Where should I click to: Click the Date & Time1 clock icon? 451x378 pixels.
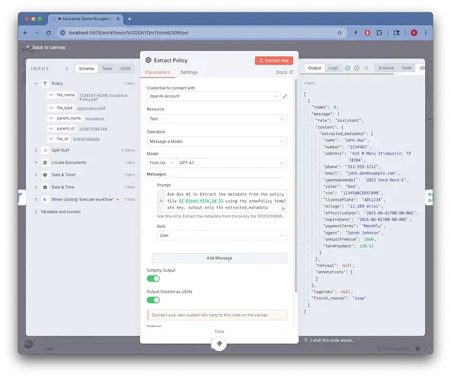click(x=45, y=175)
